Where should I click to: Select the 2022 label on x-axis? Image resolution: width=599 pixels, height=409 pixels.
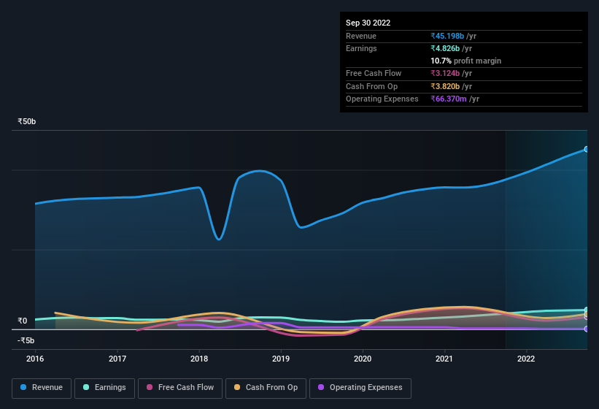pos(526,359)
